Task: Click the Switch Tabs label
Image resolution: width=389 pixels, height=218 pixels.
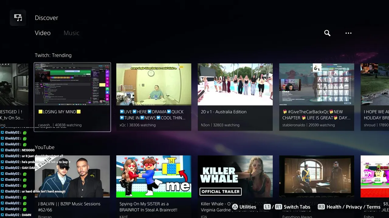Action: point(297,207)
